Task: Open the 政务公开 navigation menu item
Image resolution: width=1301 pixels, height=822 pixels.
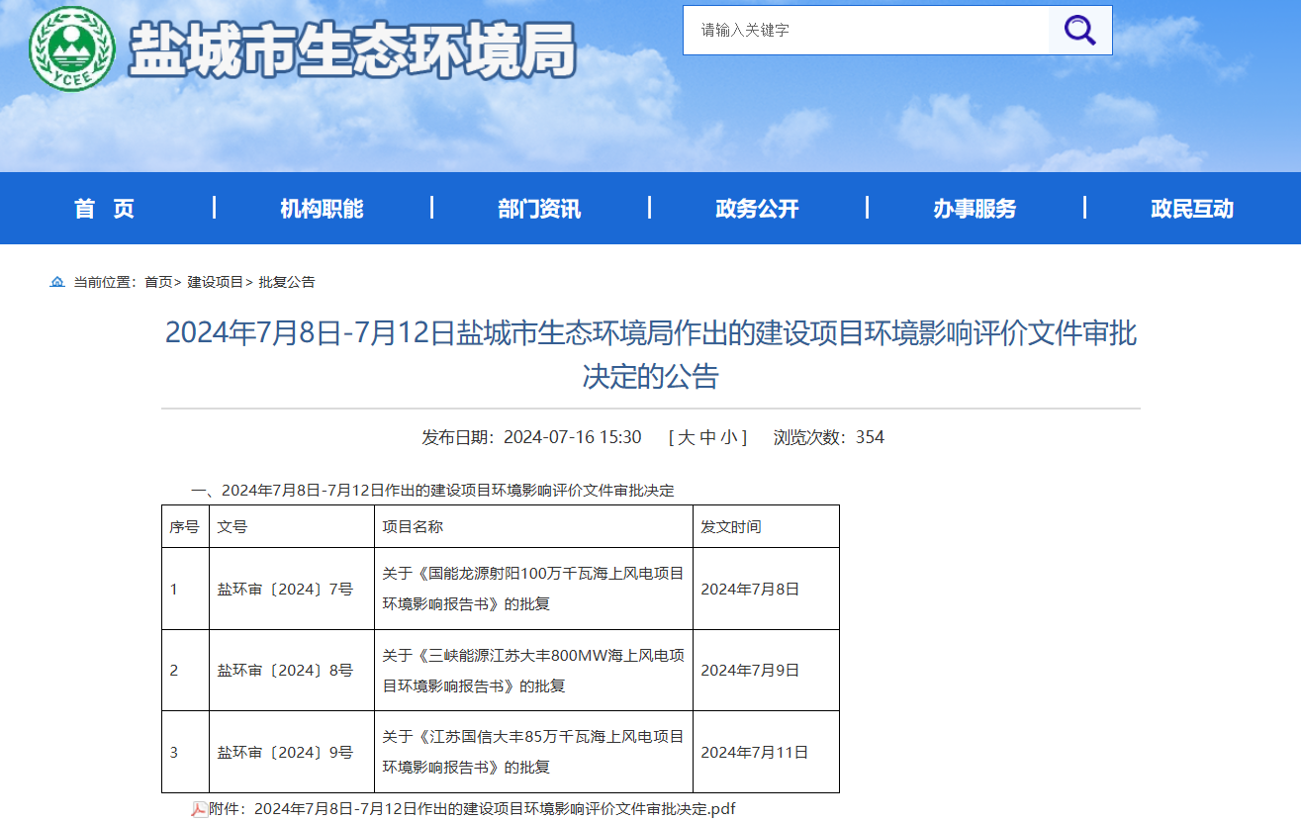Action: coord(755,209)
